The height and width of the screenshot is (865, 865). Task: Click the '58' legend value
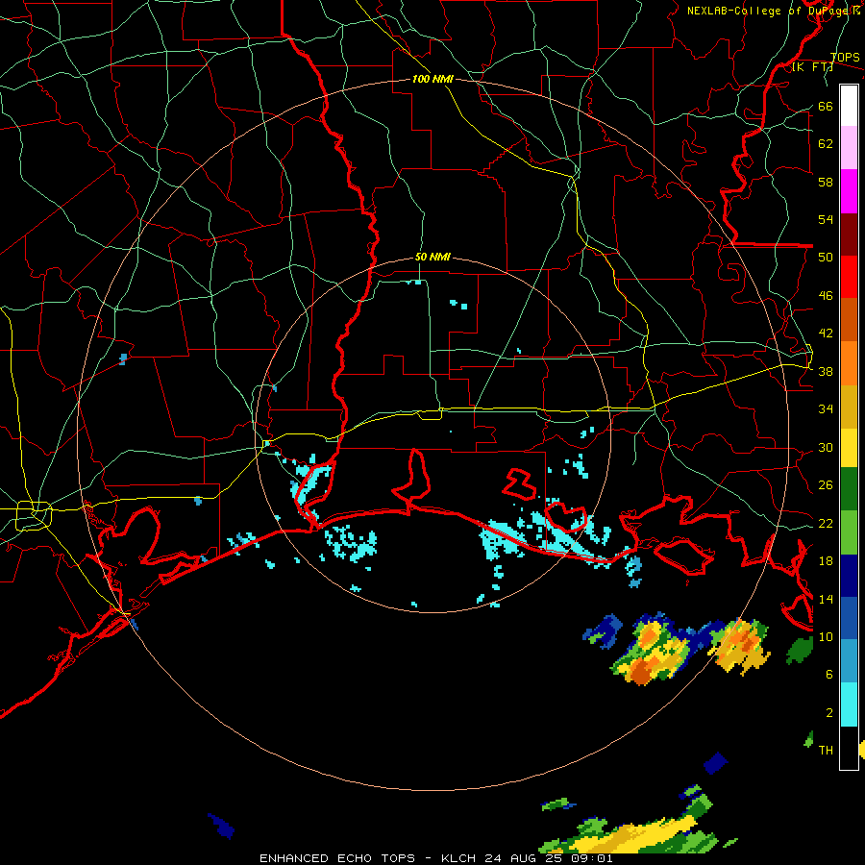pos(826,182)
